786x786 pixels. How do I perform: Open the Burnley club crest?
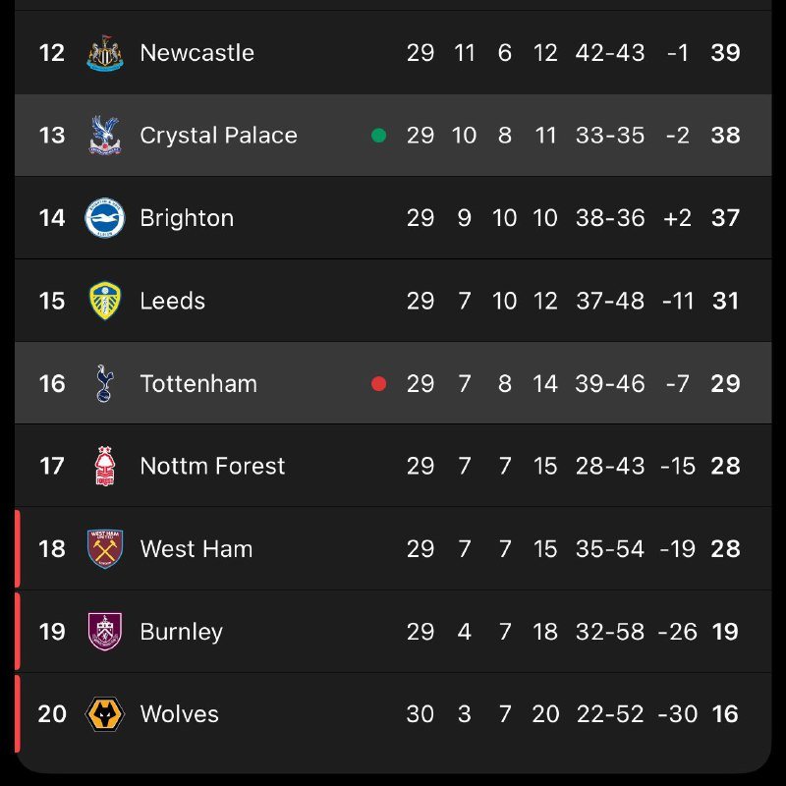pos(105,631)
